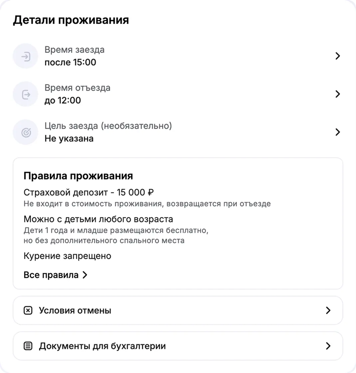Click the check-out arrow icon
Viewport: 356px width, 373px height.
[x=26, y=94]
